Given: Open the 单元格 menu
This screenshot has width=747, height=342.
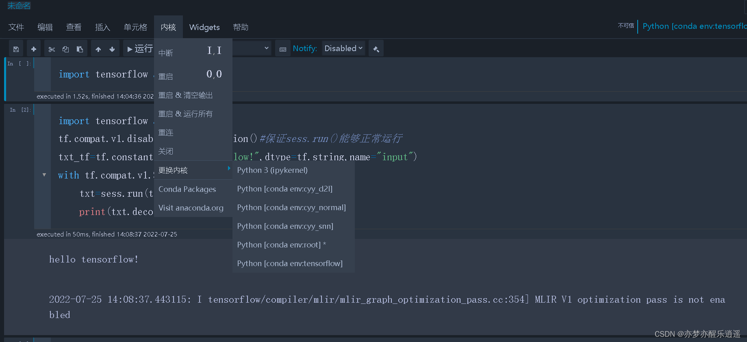Looking at the screenshot, I should click(135, 27).
